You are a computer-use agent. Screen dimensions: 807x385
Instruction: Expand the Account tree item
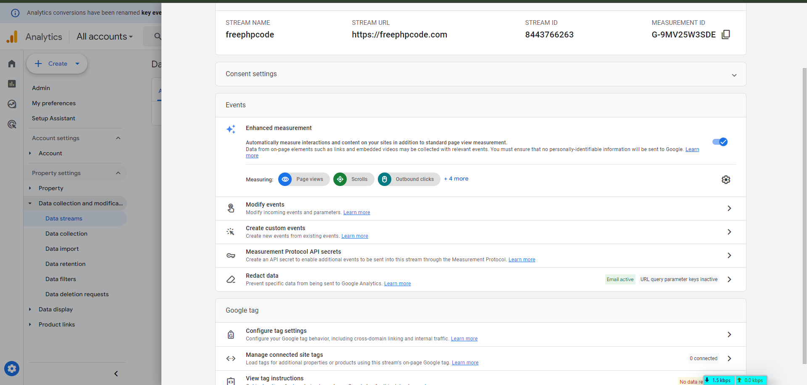click(x=30, y=153)
